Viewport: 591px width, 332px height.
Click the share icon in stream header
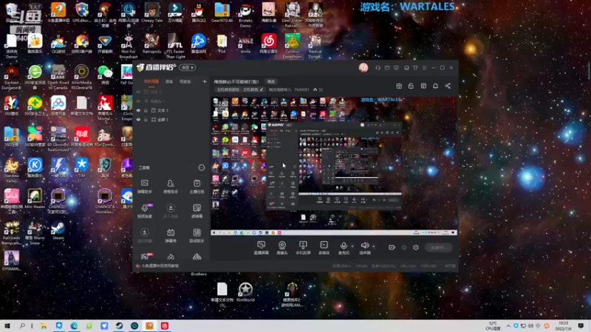point(448,86)
